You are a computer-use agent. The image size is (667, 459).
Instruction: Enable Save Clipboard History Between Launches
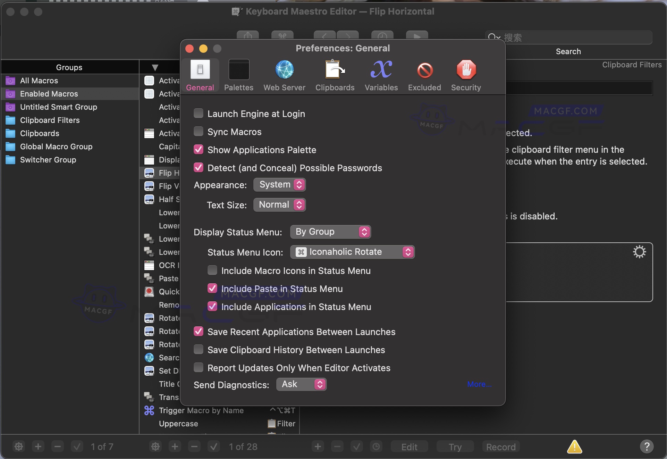tap(198, 349)
